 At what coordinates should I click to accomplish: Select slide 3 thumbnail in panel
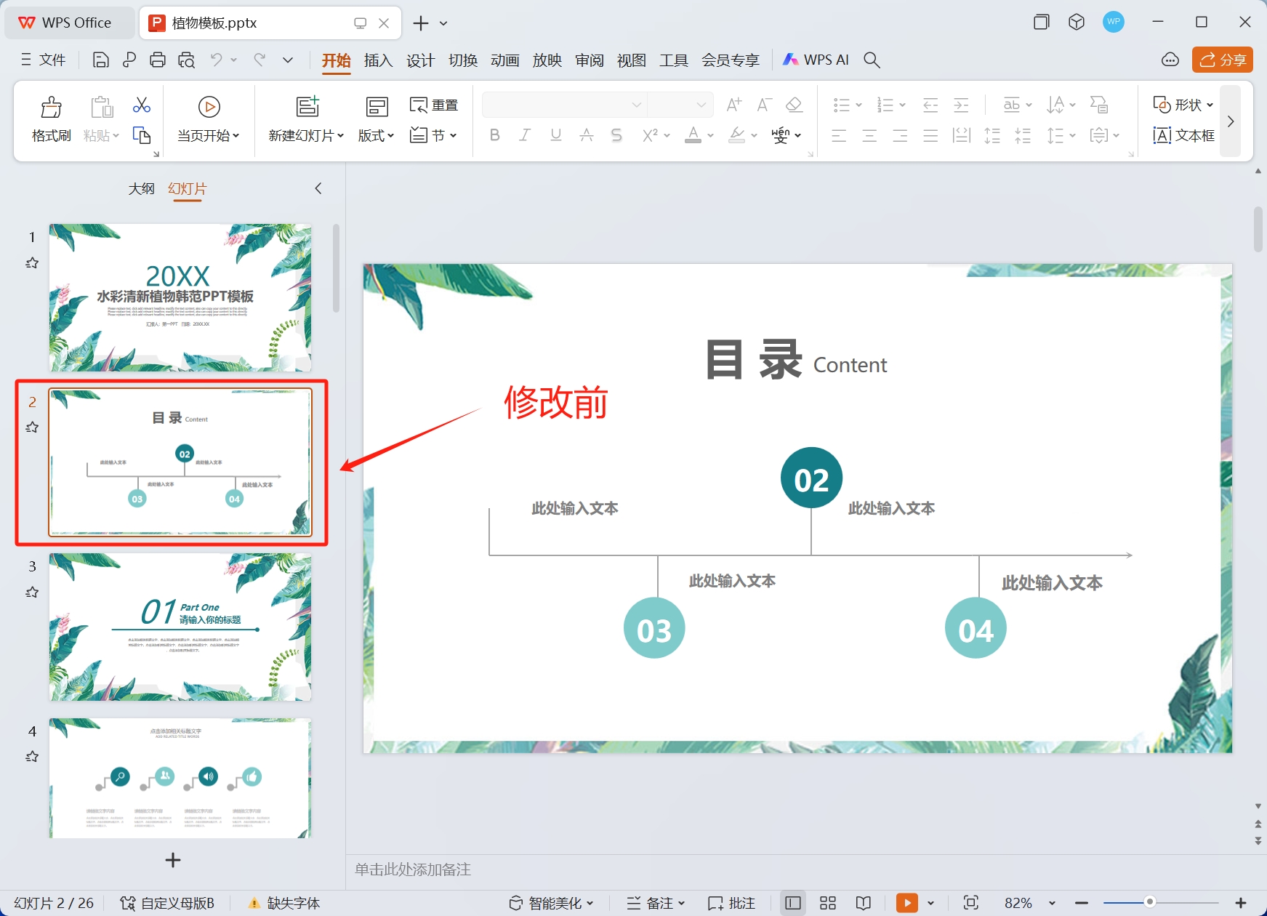pos(180,627)
